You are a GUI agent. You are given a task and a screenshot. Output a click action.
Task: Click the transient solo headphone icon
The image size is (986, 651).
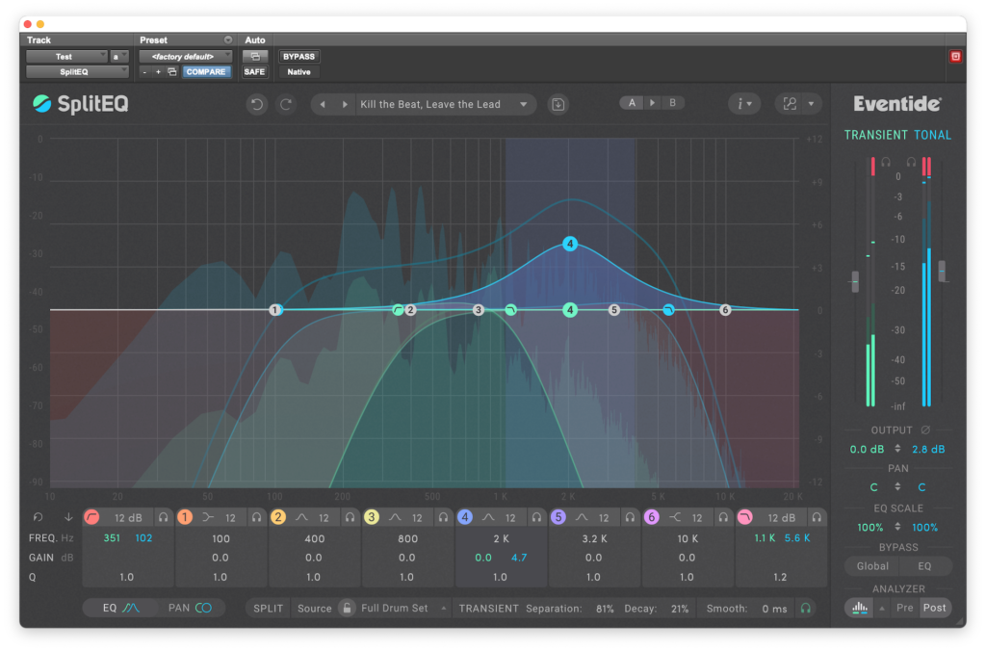coord(805,609)
